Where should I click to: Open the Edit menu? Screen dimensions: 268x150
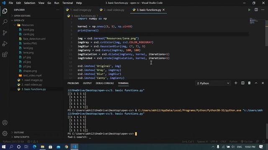pyautogui.click(x=18, y=3)
